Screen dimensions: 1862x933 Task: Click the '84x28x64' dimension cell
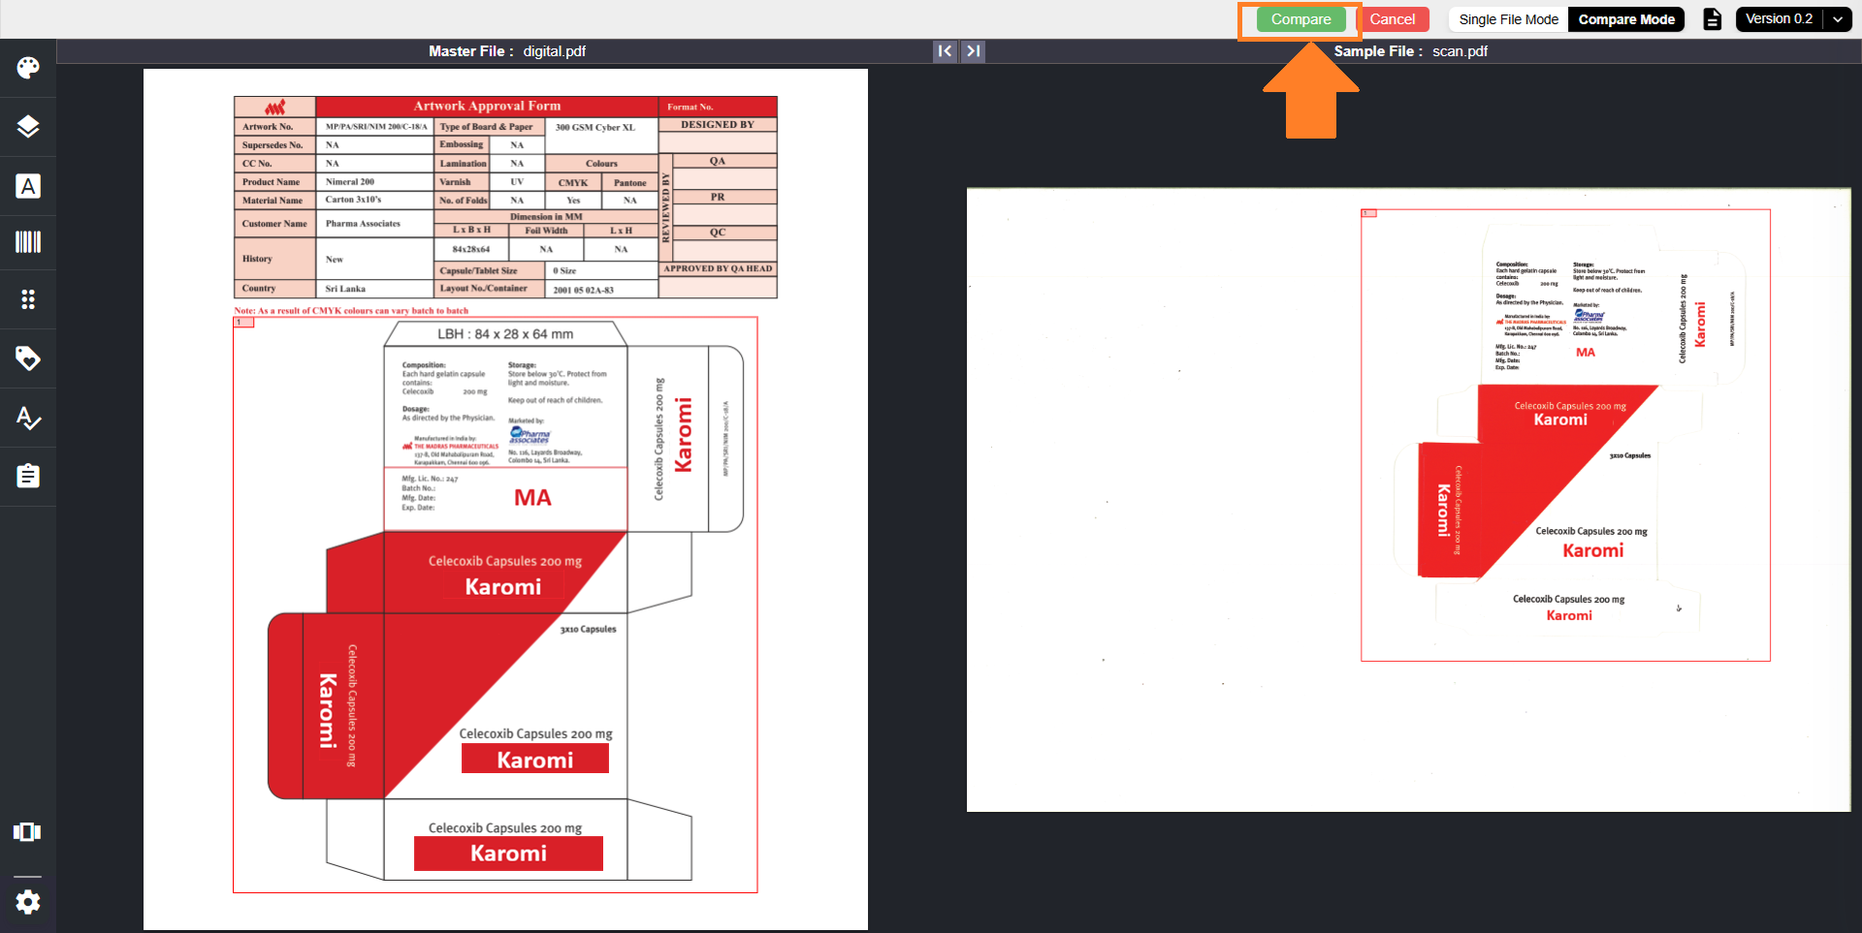point(471,250)
